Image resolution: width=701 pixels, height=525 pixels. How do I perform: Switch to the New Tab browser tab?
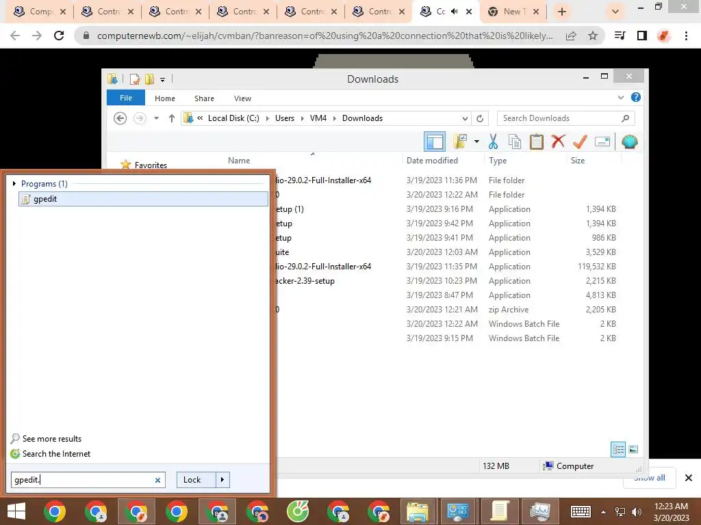(512, 12)
